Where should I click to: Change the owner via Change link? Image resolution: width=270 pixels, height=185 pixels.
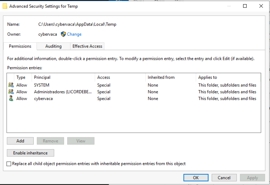[x=74, y=34]
